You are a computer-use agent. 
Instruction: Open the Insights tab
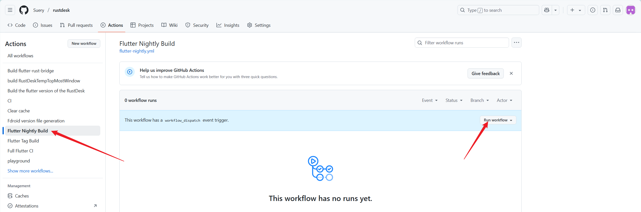[x=228, y=25]
